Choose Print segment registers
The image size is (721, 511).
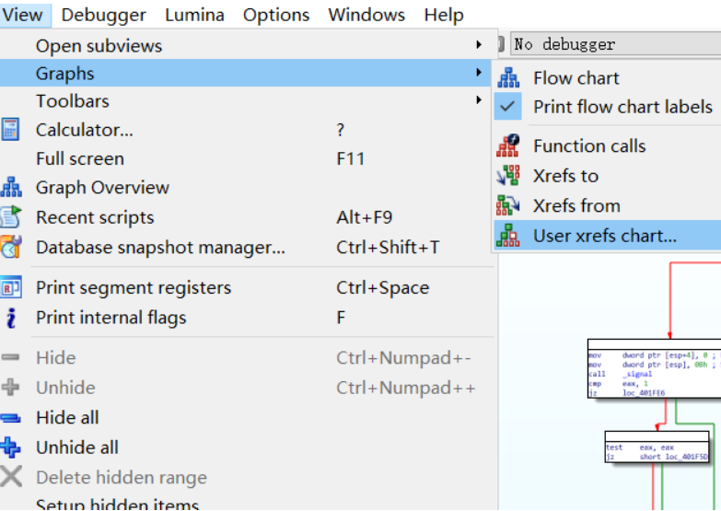pos(134,287)
